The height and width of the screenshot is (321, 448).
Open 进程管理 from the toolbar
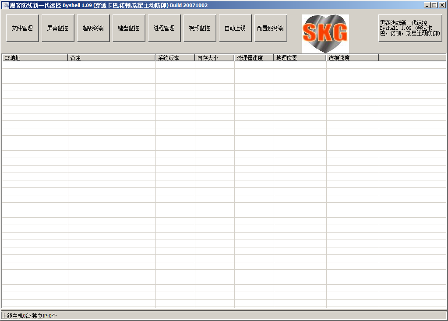coord(164,28)
